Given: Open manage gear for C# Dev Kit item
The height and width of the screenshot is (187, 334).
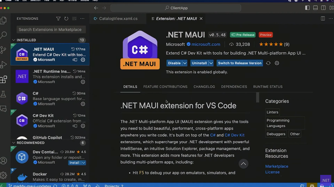Looking at the screenshot, I should (x=83, y=126).
